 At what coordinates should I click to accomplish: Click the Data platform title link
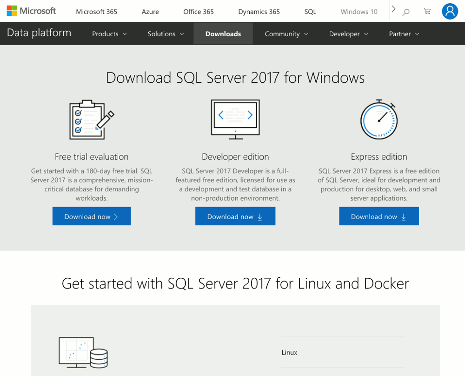pos(39,33)
